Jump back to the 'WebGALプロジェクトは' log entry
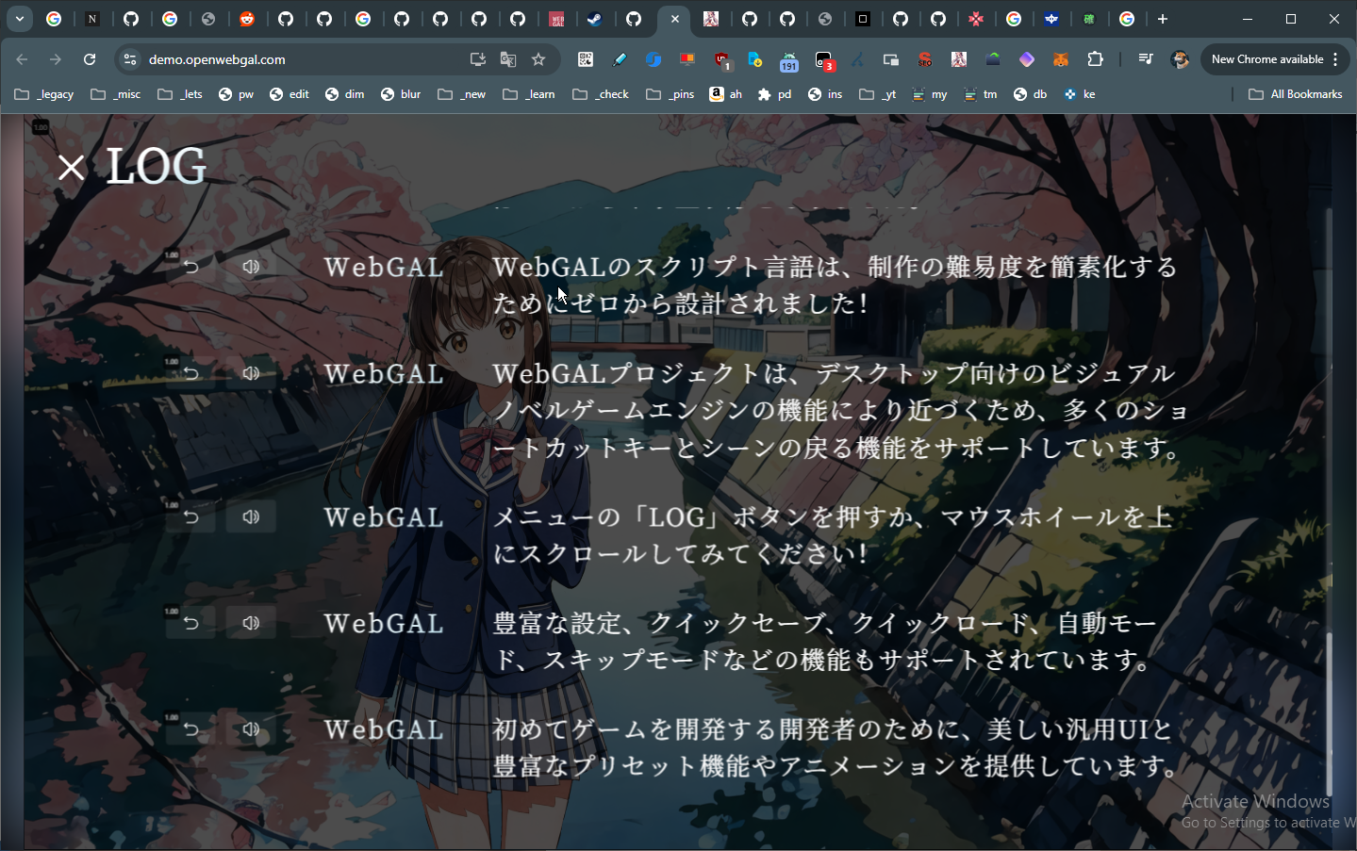 click(190, 373)
